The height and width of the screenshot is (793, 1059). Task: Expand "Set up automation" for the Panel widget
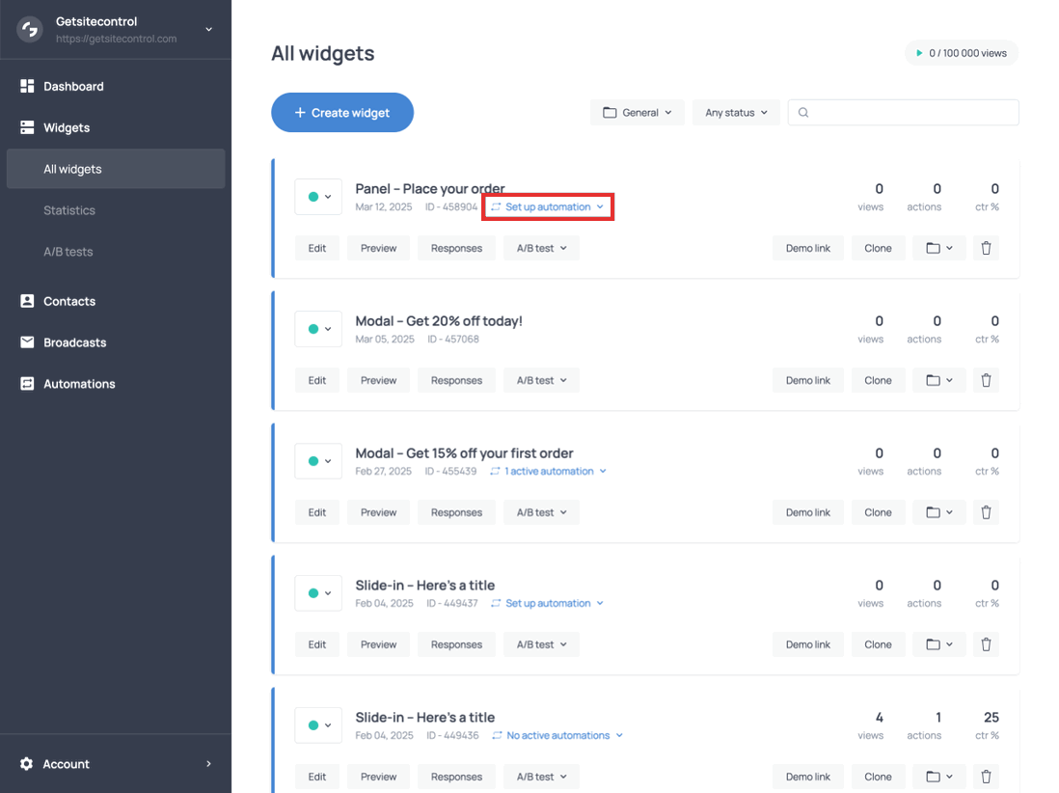tap(548, 206)
